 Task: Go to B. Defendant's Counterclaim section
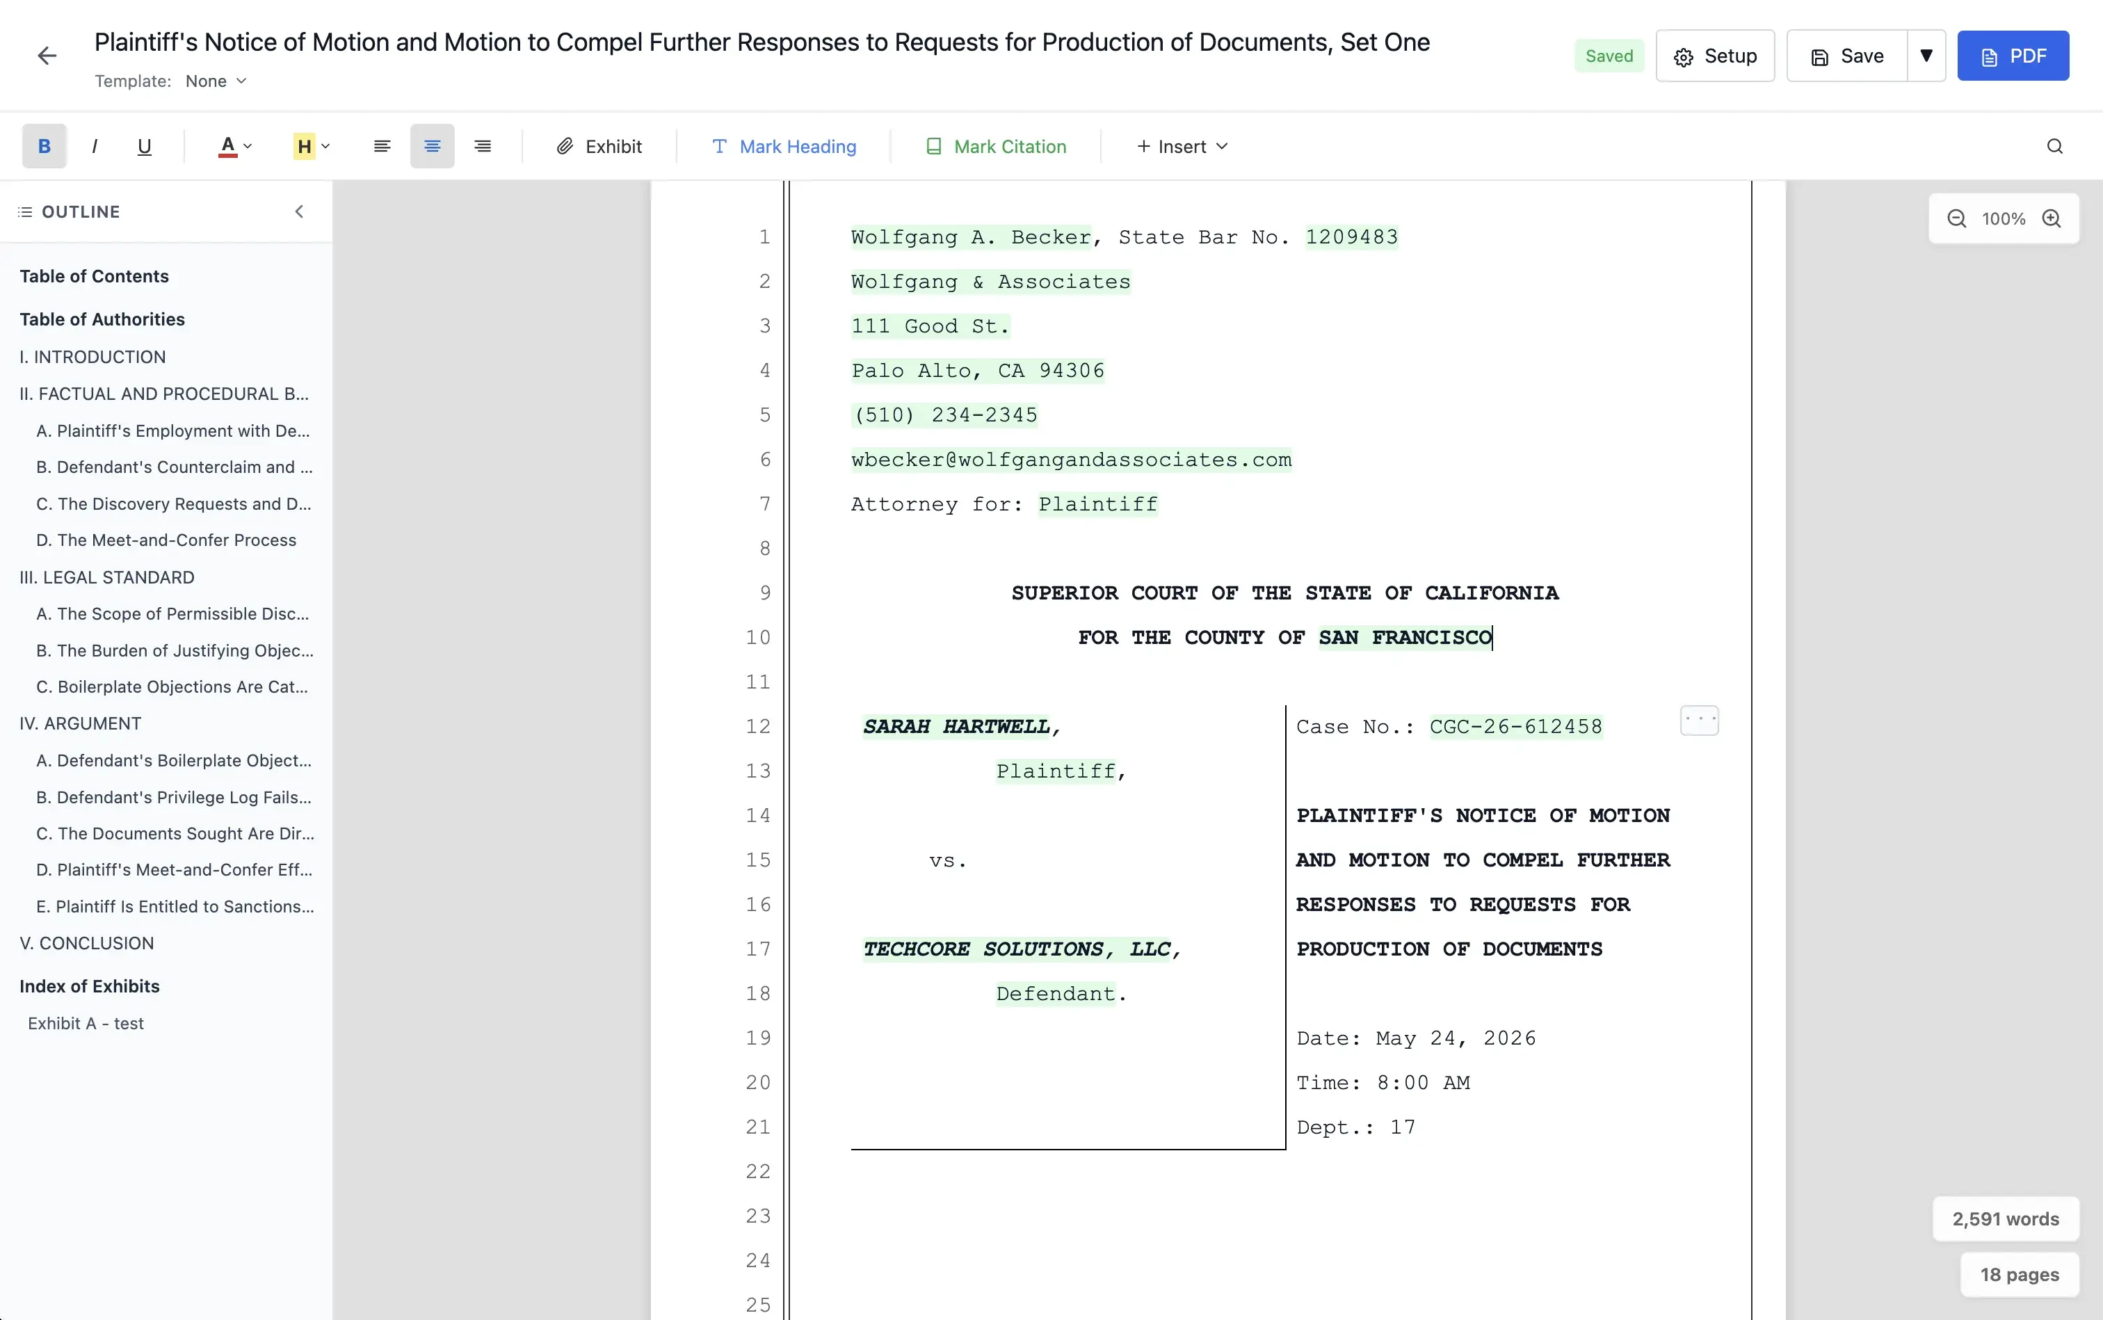point(175,466)
